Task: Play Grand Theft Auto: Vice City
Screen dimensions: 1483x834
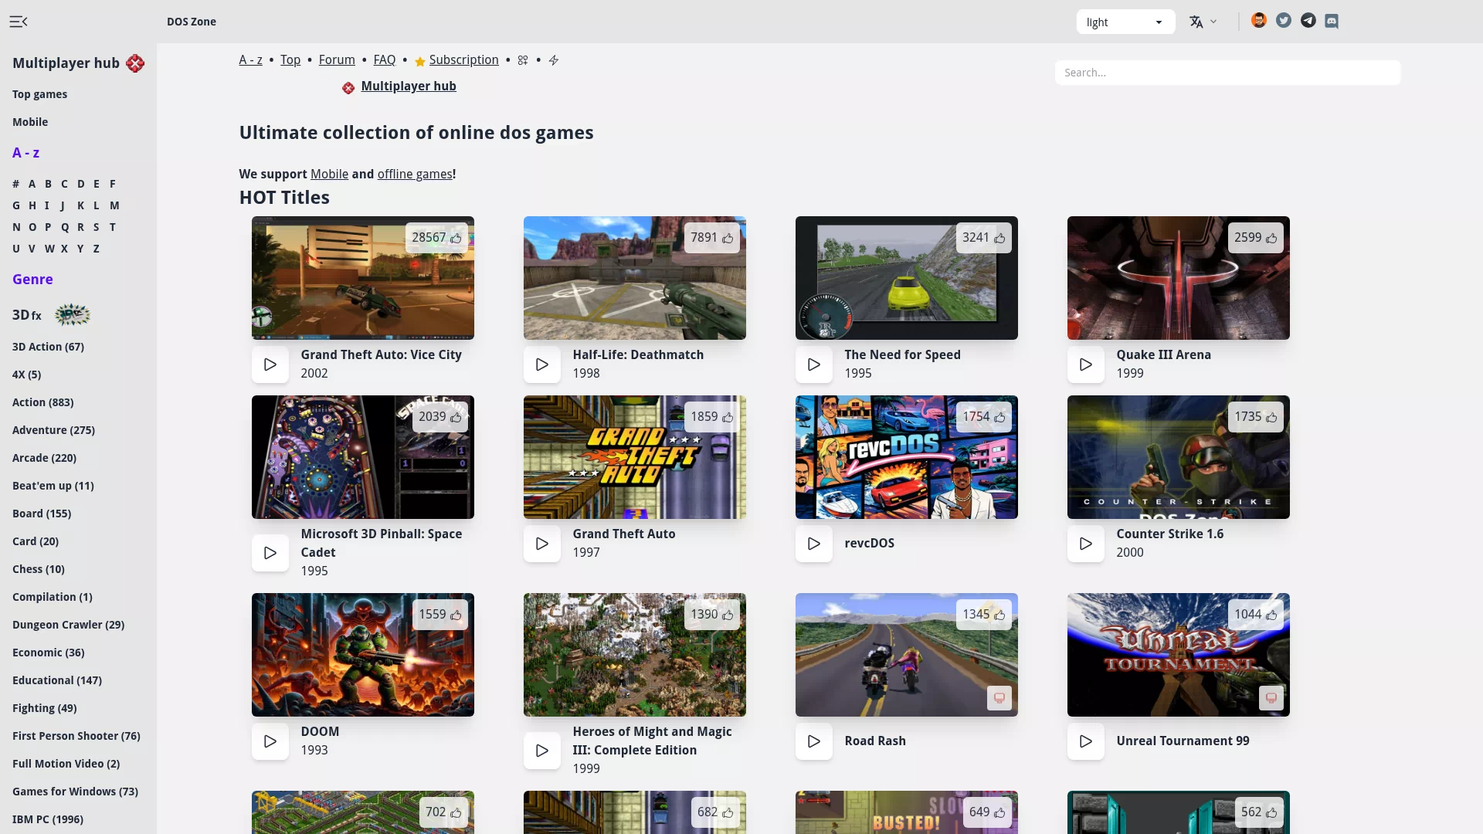Action: pyautogui.click(x=270, y=364)
